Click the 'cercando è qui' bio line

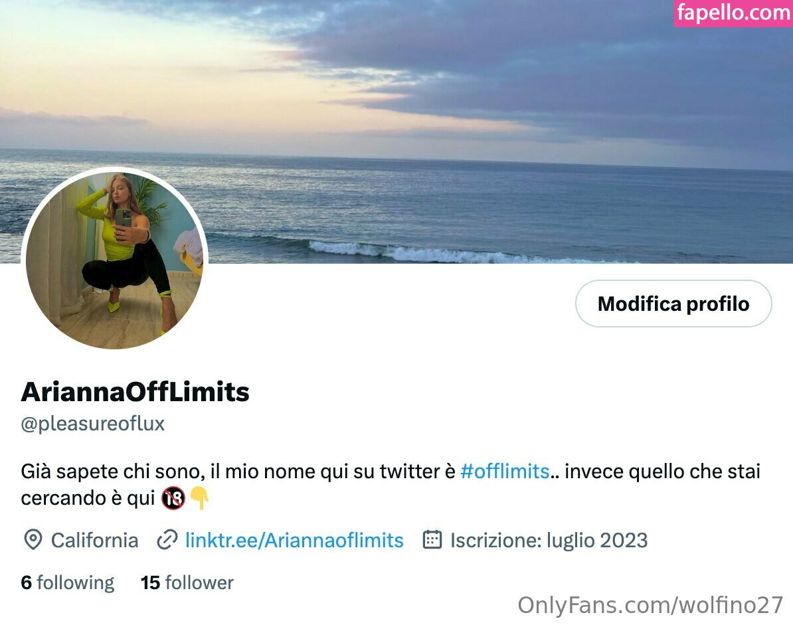coord(88,498)
